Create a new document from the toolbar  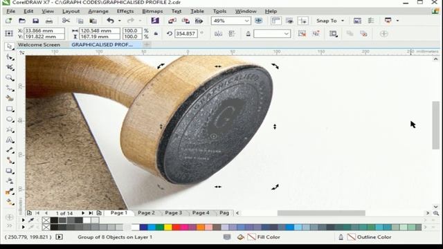coord(9,21)
